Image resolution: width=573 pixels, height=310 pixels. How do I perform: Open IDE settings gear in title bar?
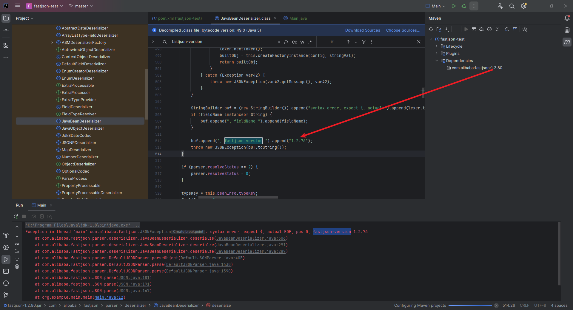(524, 6)
